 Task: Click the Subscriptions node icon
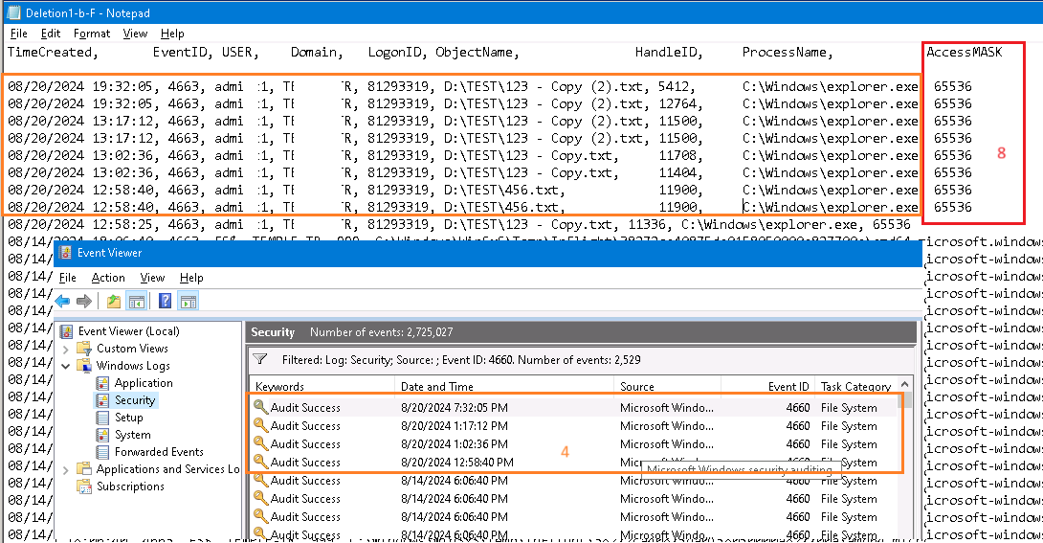tap(84, 486)
